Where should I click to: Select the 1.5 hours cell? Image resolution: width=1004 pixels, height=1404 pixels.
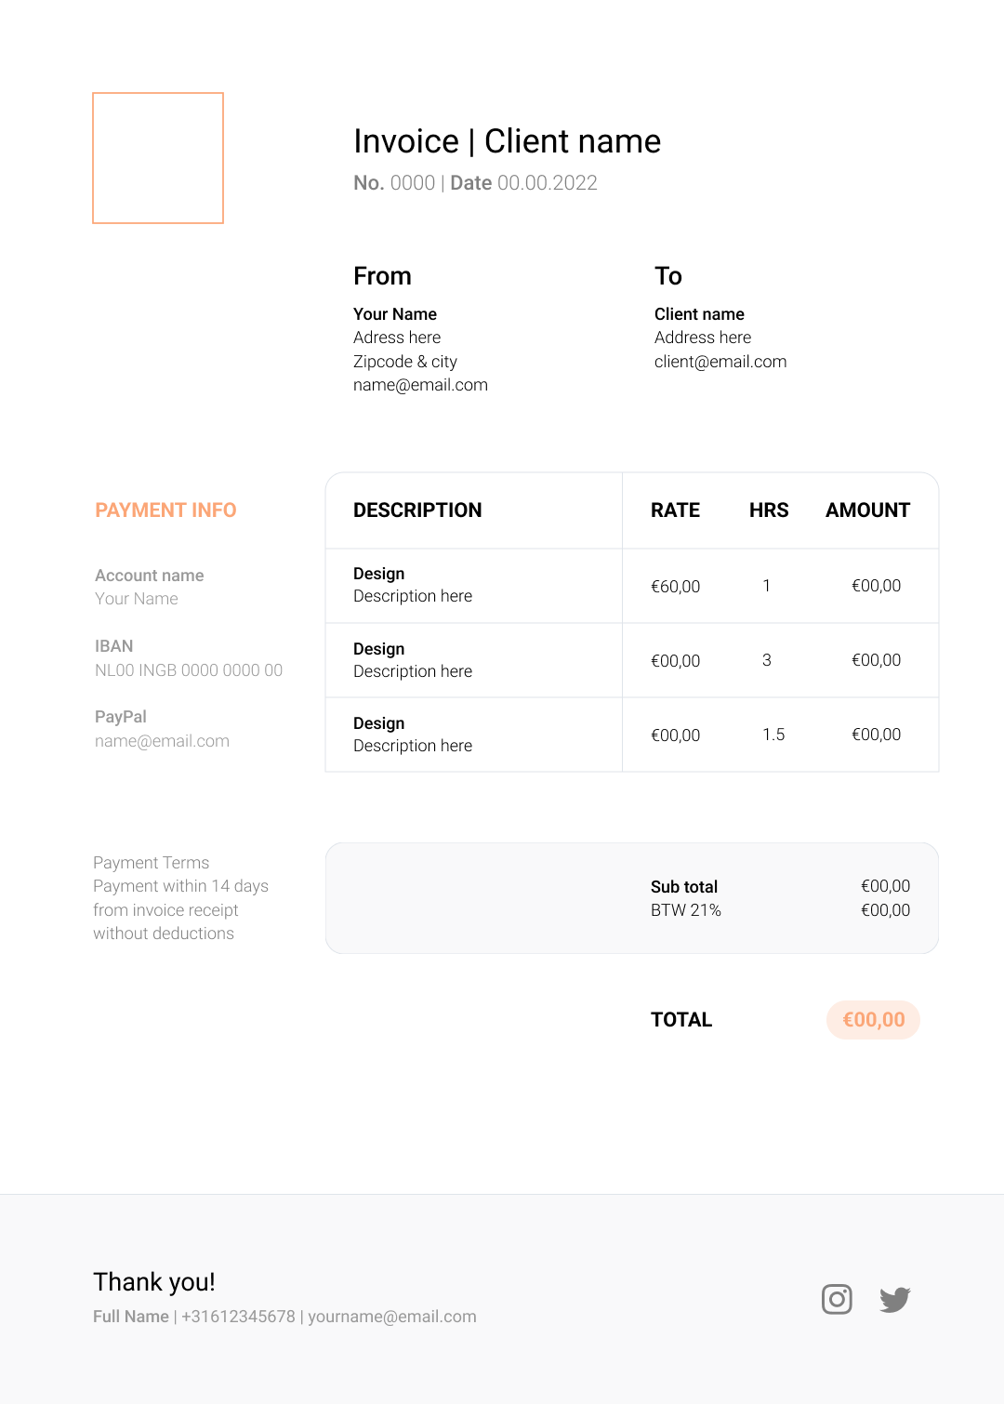coord(773,735)
